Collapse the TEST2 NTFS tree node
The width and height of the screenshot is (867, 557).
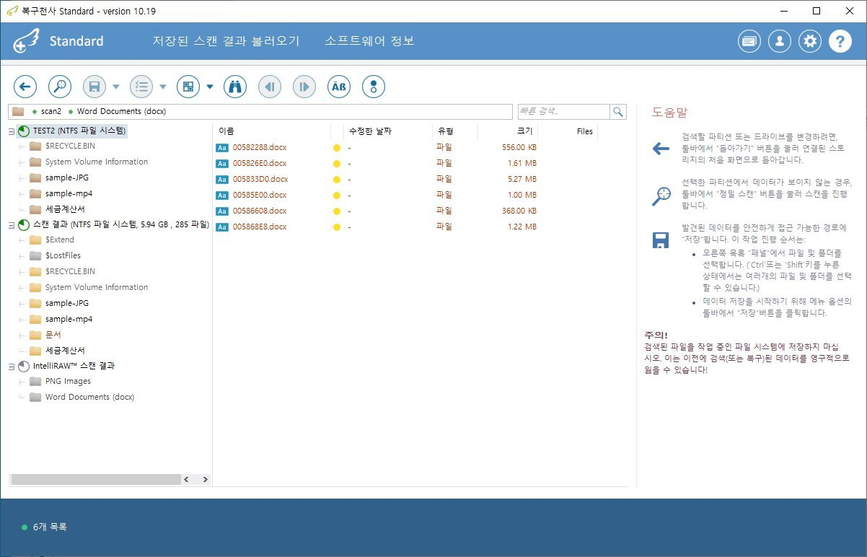[x=12, y=131]
